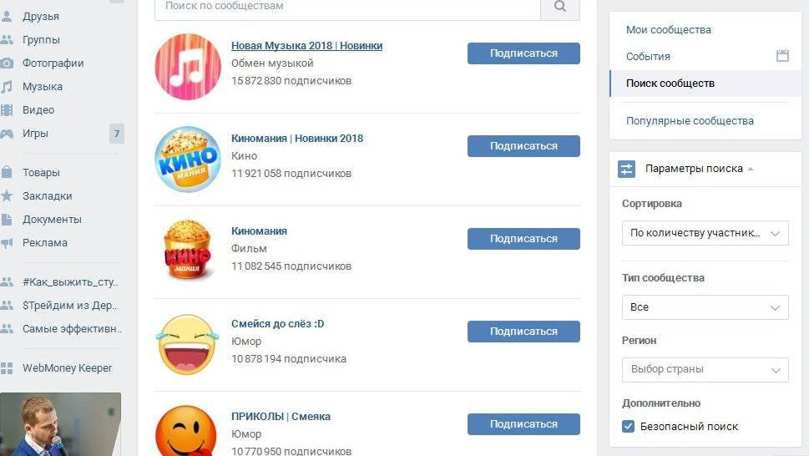Open the Новая Музыка 2018 | Новинки link
The image size is (809, 456).
(x=307, y=45)
